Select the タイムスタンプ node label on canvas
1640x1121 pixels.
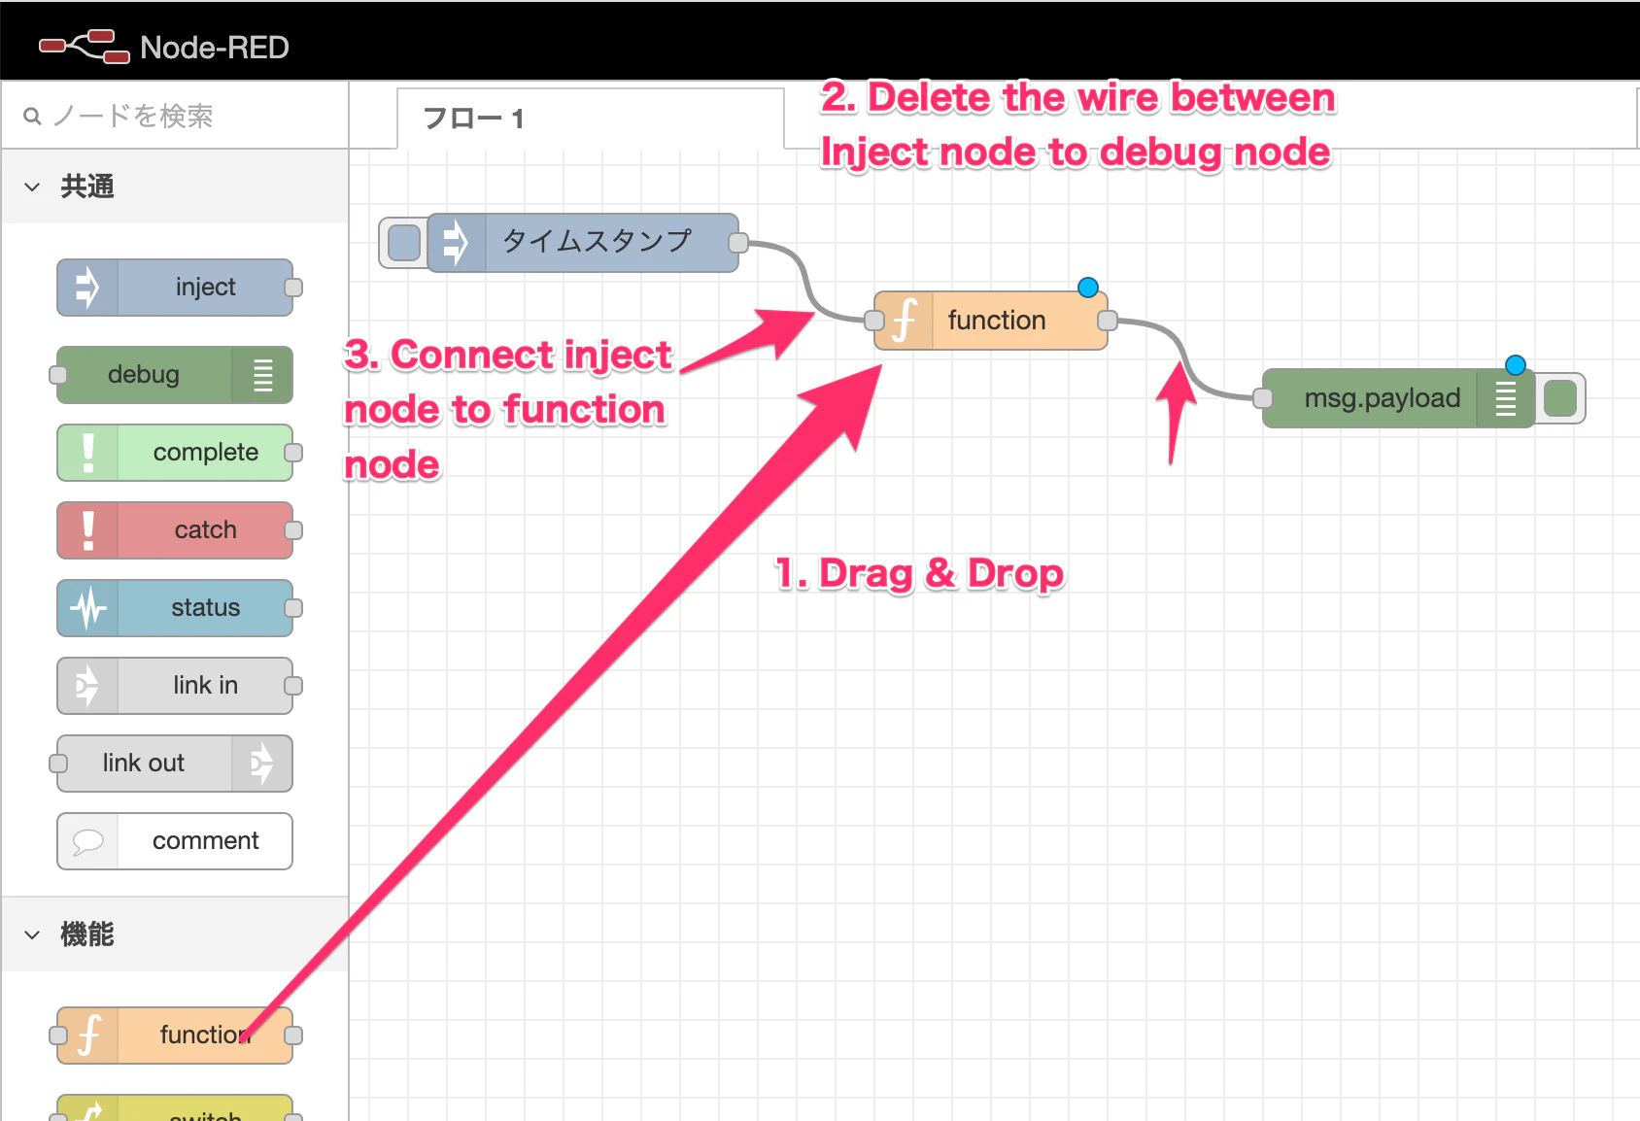point(598,241)
